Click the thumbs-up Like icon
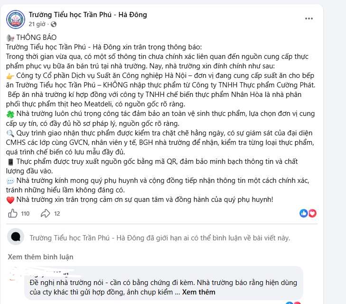The width and height of the screenshot is (346, 304). (13, 213)
